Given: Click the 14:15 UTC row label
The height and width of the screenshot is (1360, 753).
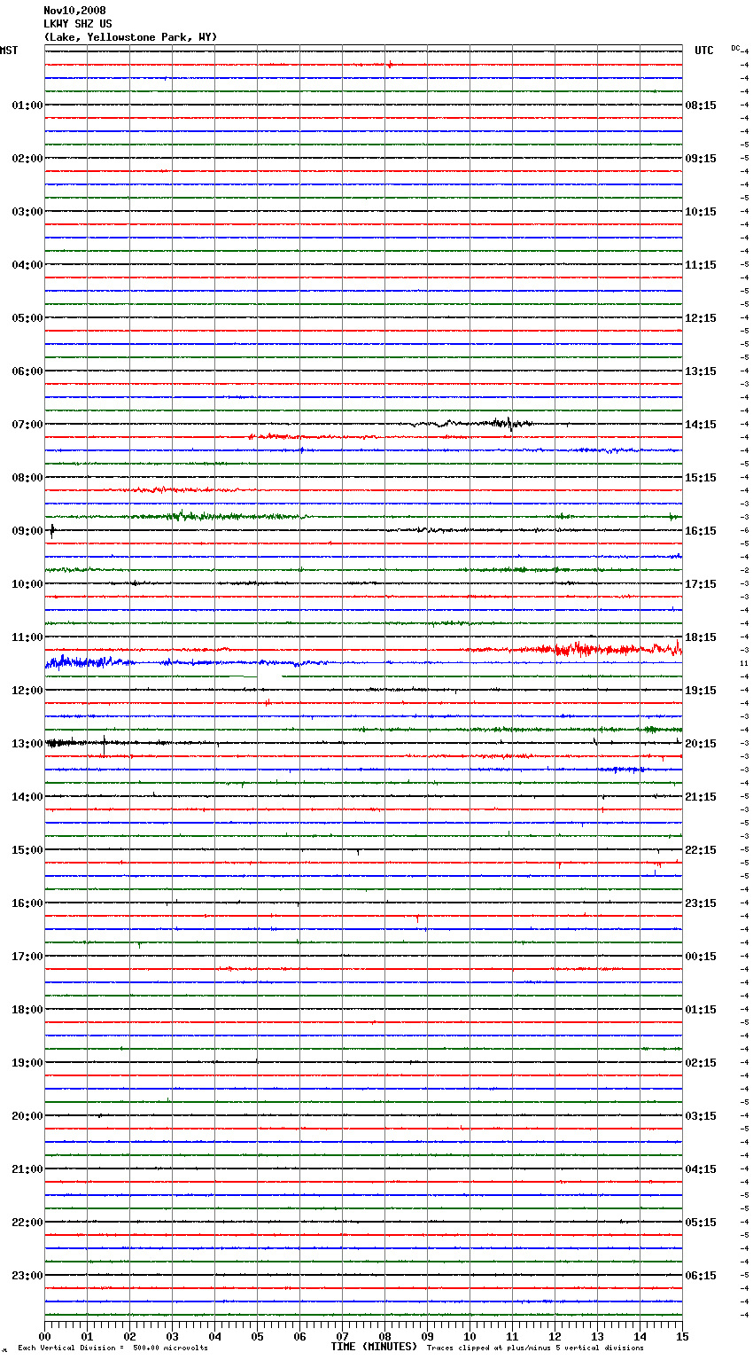Looking at the screenshot, I should [x=701, y=425].
